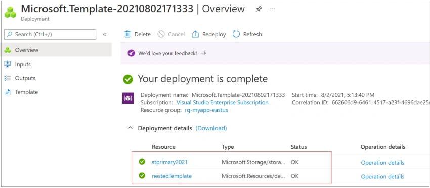Open the stprimary2021 resource link
Screen dimensions: 430x188
point(170,162)
